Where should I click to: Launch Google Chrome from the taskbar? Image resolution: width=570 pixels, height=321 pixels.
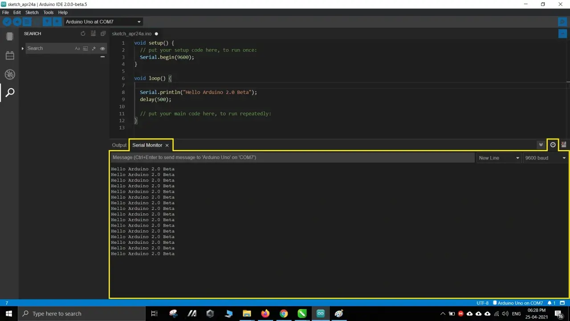pyautogui.click(x=284, y=313)
